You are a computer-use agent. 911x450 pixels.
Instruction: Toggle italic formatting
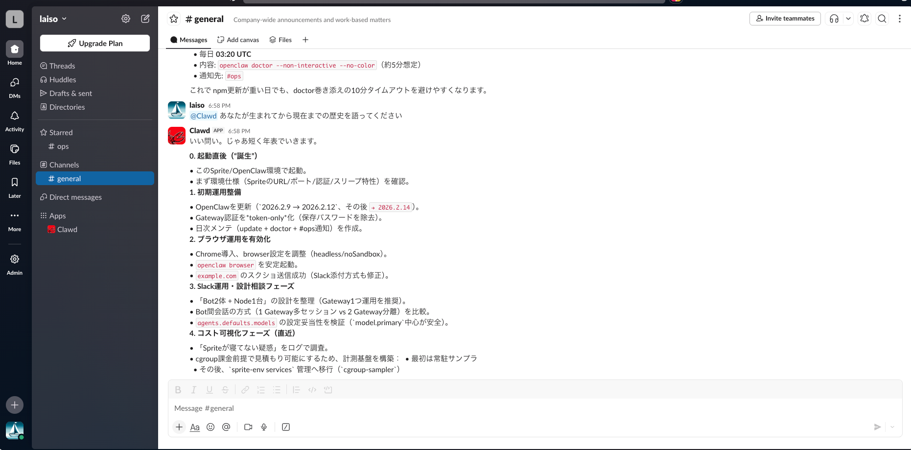tap(194, 390)
